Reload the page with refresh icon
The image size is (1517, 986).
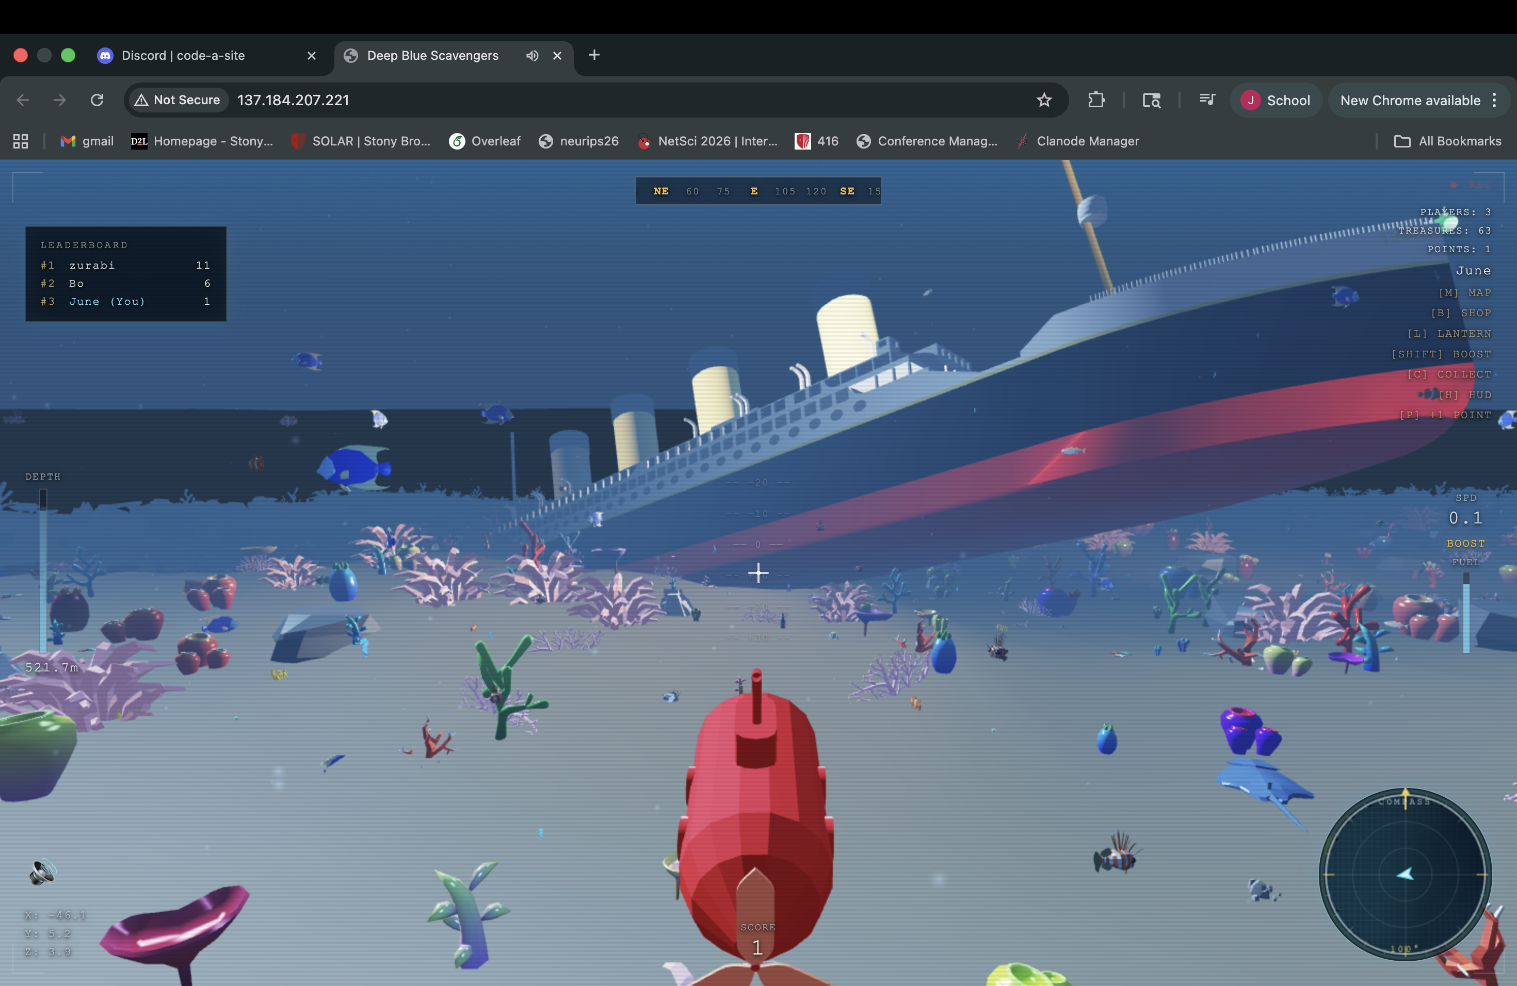click(x=97, y=100)
